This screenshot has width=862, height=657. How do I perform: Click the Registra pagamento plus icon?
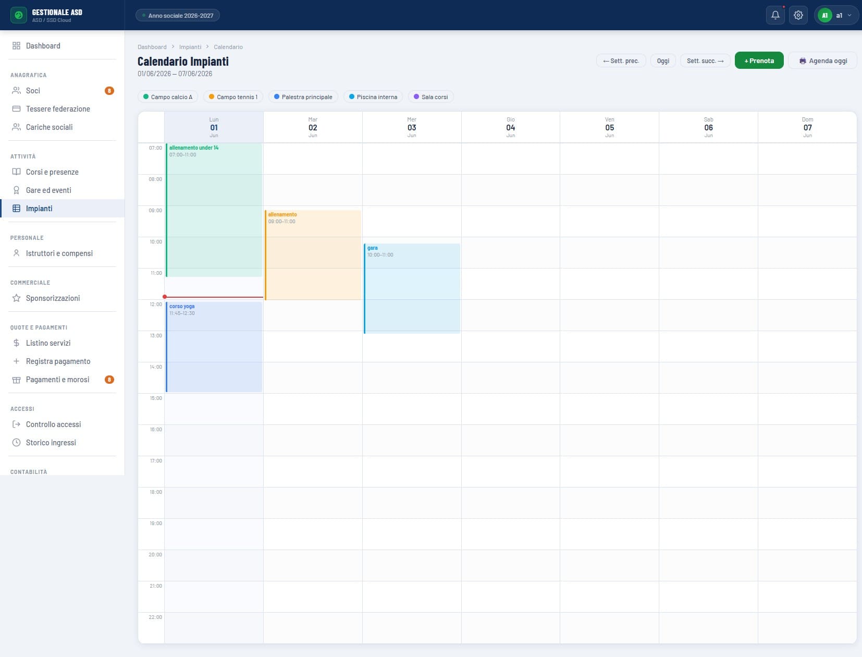click(16, 361)
